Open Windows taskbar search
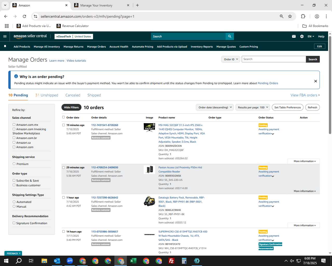The image size is (332, 266). pyautogui.click(x=19, y=261)
